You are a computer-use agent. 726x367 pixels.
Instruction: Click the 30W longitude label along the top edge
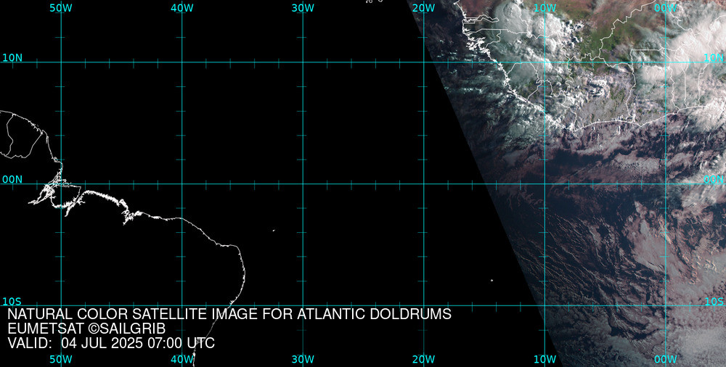pos(303,8)
